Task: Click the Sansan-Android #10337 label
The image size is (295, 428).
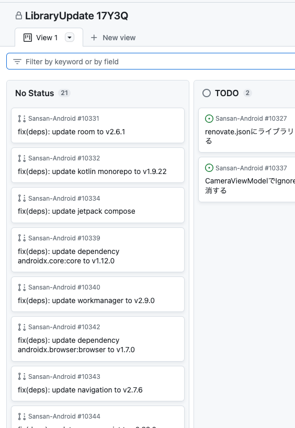Action: [251, 168]
